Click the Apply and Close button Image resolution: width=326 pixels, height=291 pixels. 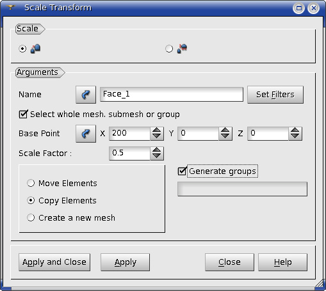[x=54, y=262]
